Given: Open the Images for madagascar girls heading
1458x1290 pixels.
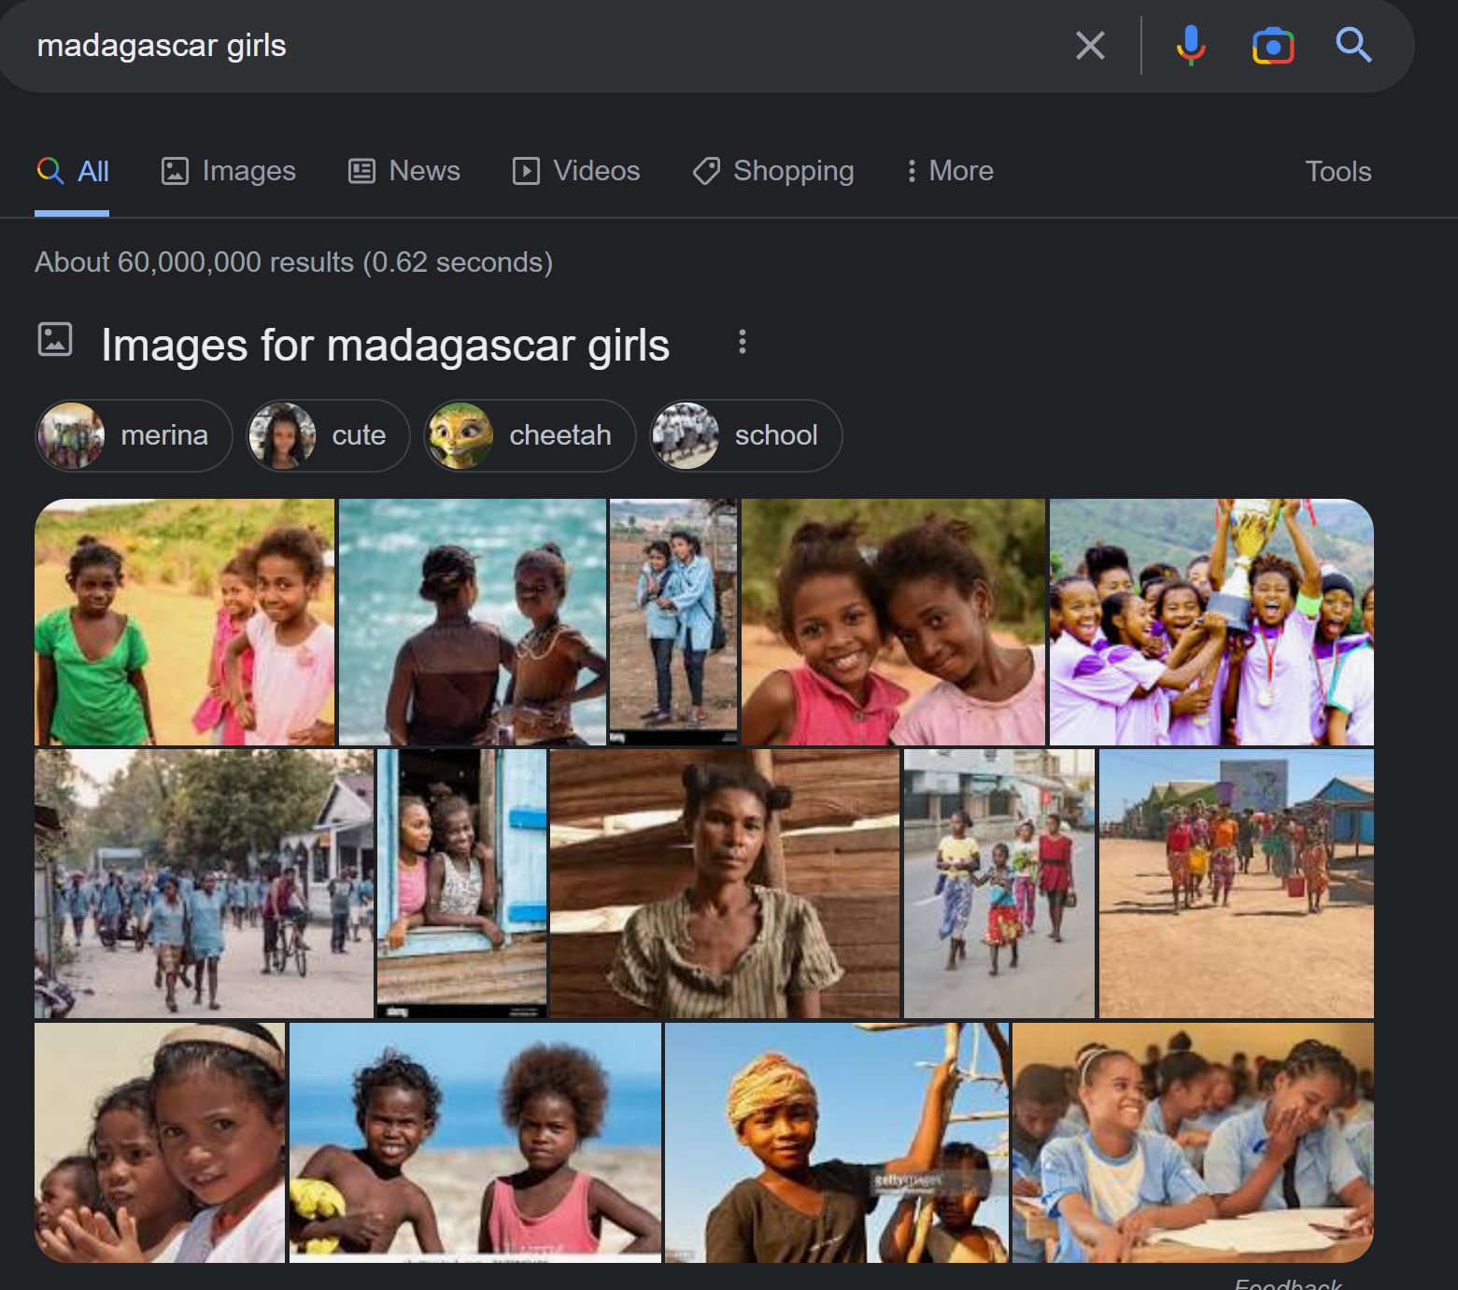Looking at the screenshot, I should (x=386, y=346).
